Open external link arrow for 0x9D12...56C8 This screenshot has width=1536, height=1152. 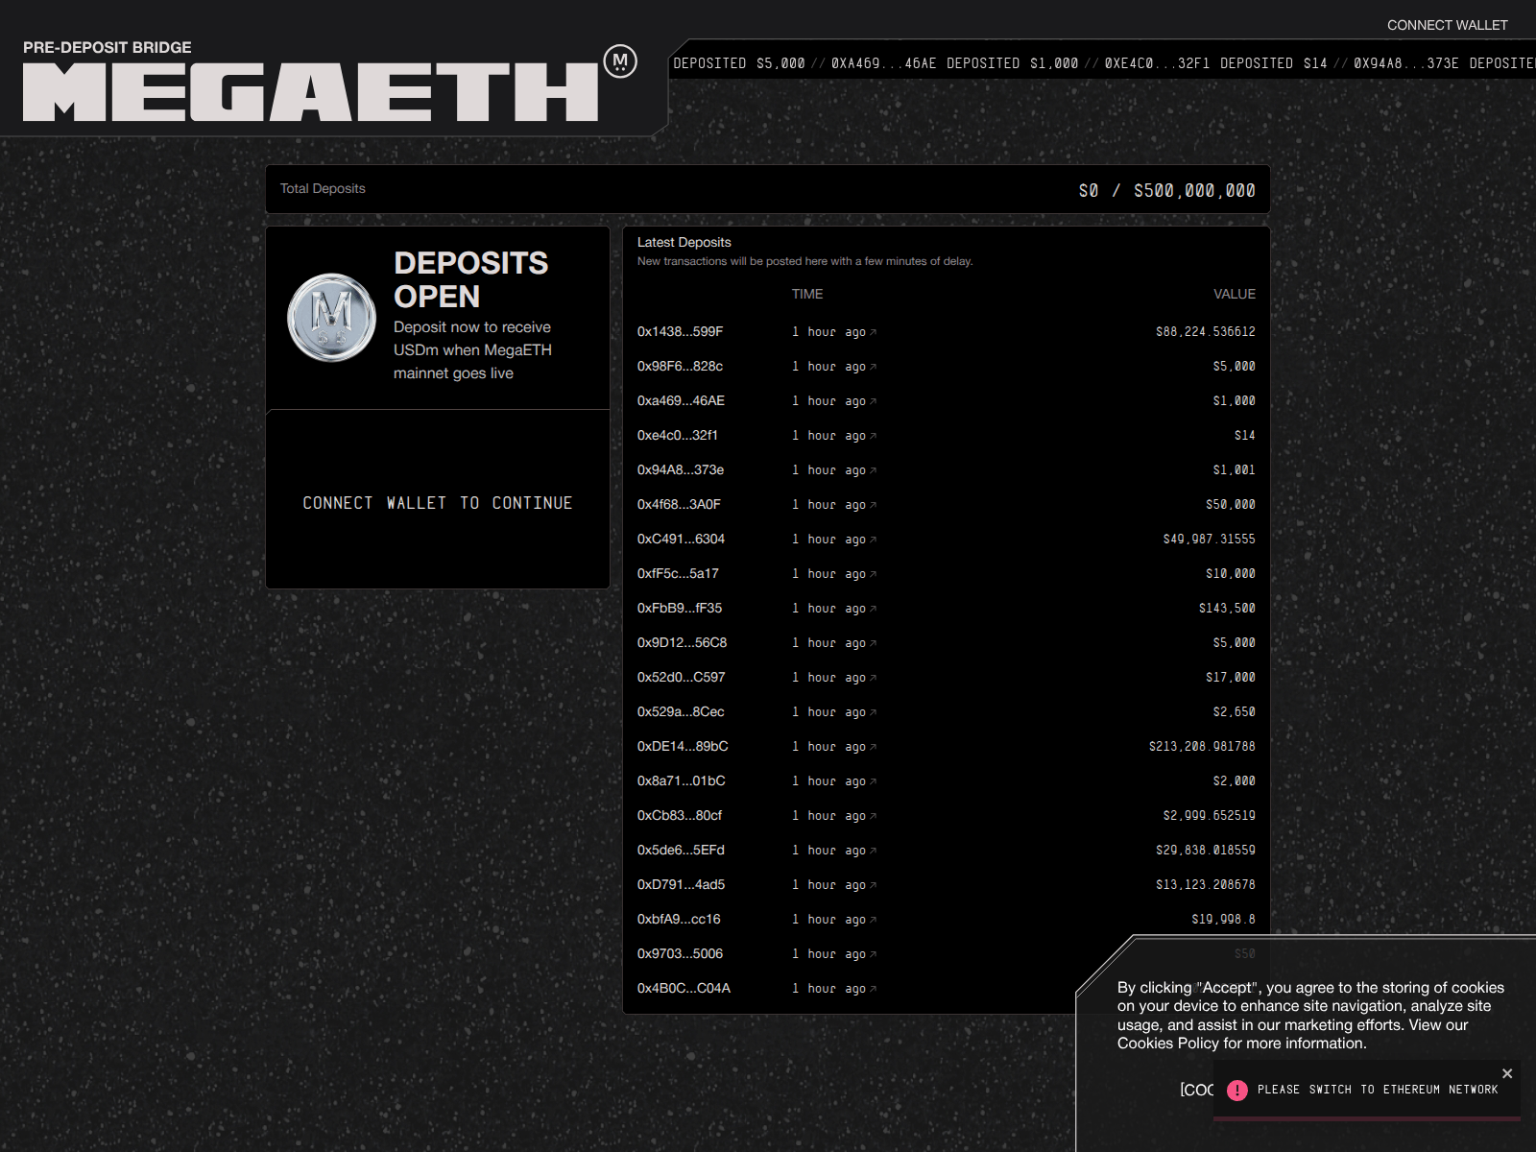(x=873, y=643)
